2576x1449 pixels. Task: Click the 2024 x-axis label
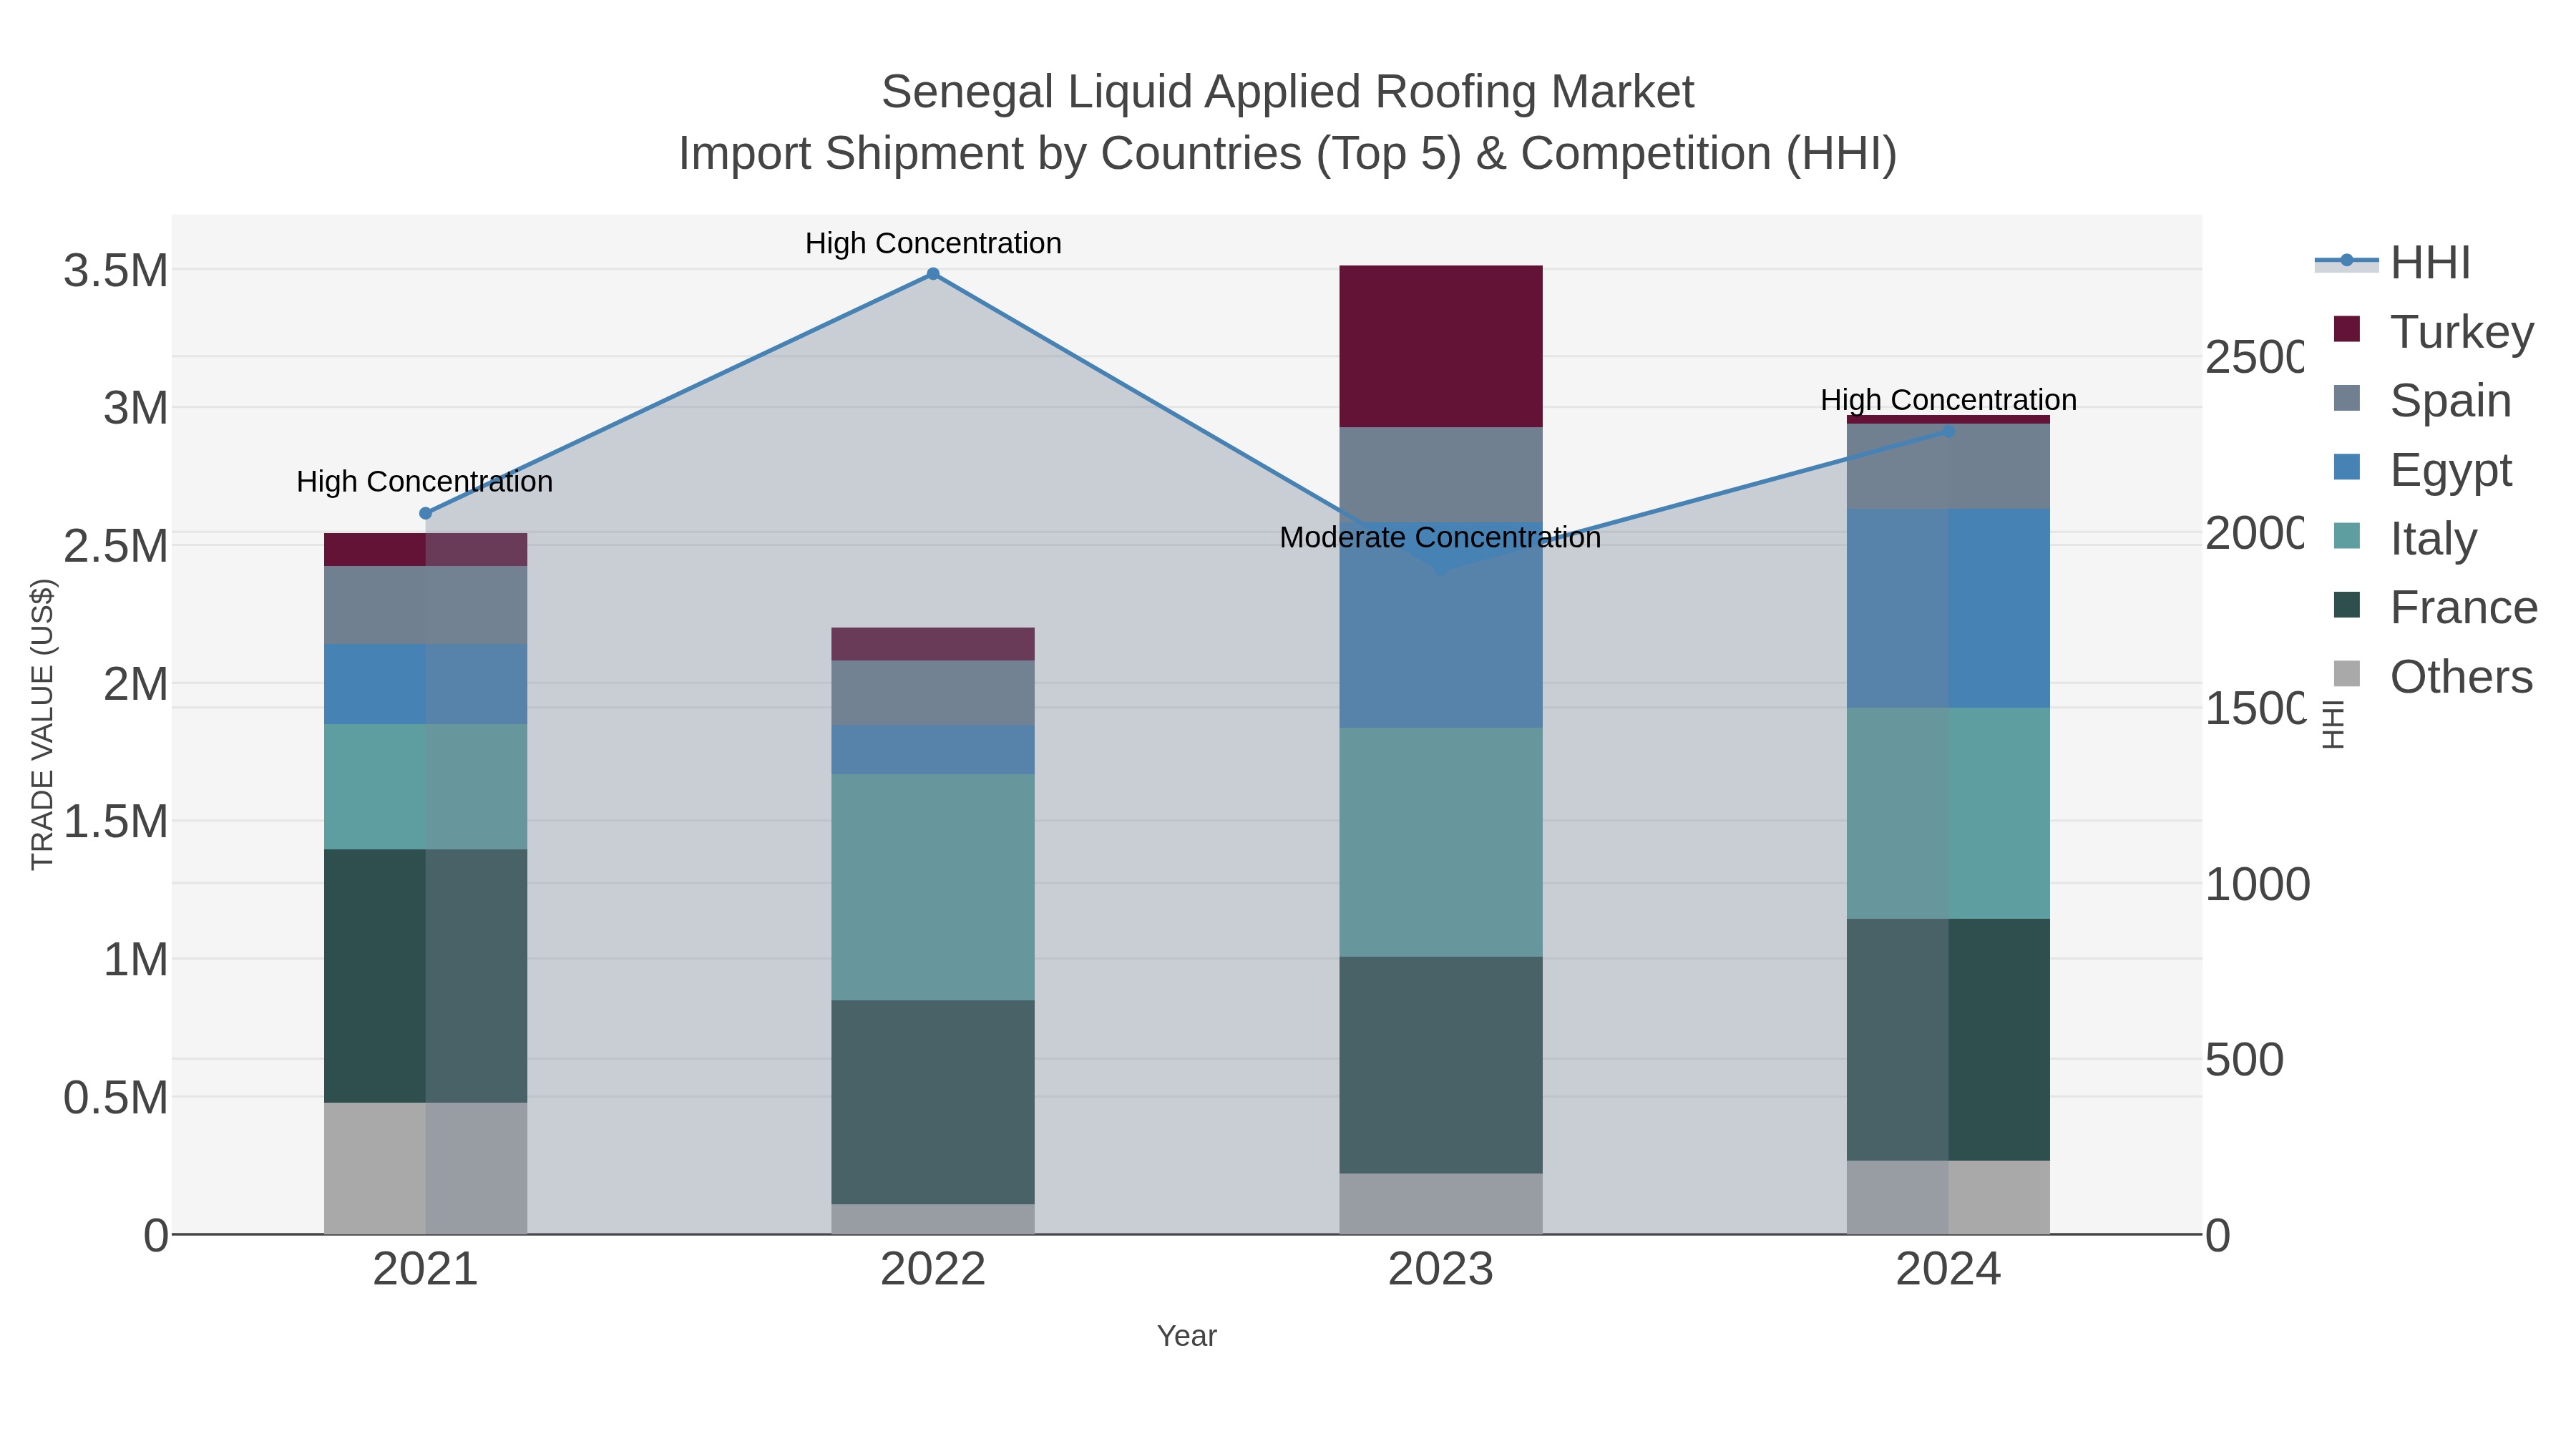(x=1948, y=1270)
